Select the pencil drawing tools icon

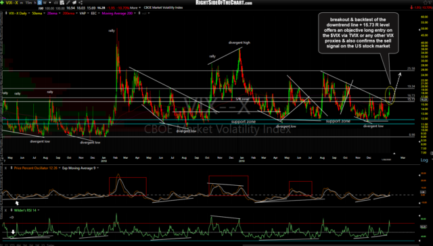(69, 3)
